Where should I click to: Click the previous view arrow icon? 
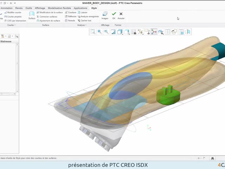coord(174,32)
